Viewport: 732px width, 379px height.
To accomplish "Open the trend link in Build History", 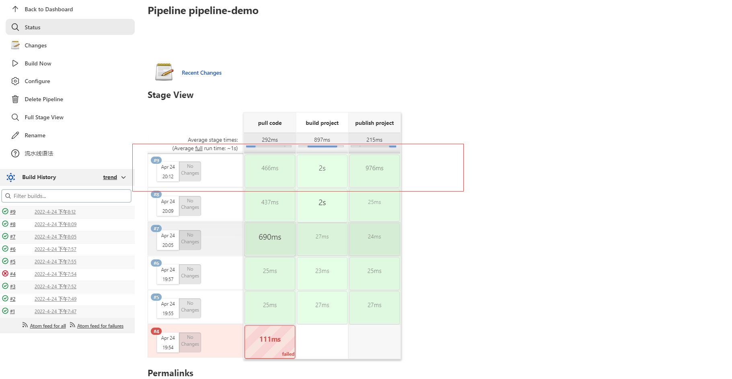I will point(110,177).
